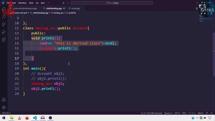The image size is (215, 121).
Task: Expand additional menus with ellipsis
Action: click(x=49, y=3)
